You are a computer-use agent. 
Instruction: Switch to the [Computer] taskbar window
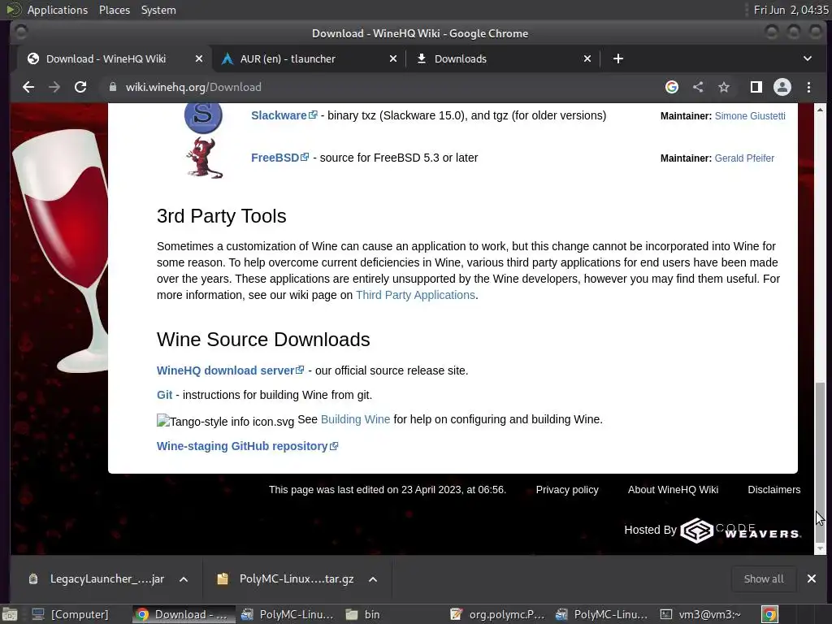coord(71,614)
